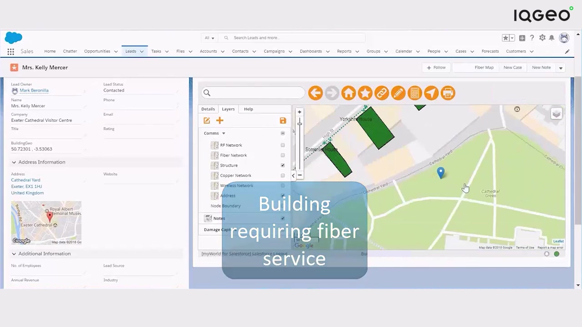The width and height of the screenshot is (582, 327).
Task: Open the calculator measure tool icon
Action: point(415,93)
